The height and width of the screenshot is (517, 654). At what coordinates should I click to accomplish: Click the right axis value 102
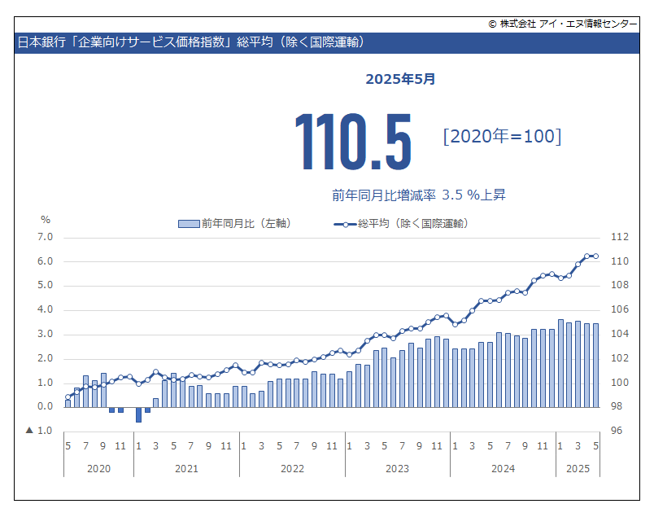[x=619, y=358]
